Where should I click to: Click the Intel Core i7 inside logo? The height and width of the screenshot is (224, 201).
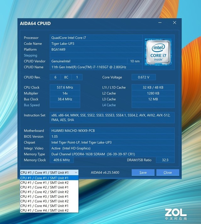coord(158,52)
